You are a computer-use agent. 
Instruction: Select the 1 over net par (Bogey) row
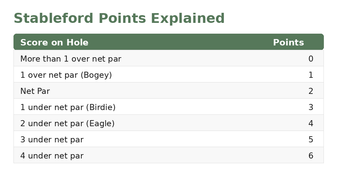pyautogui.click(x=168, y=74)
